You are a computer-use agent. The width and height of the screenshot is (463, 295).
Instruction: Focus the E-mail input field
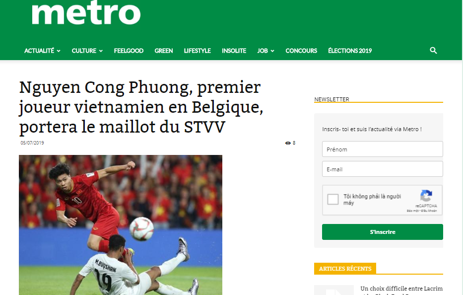pos(383,169)
